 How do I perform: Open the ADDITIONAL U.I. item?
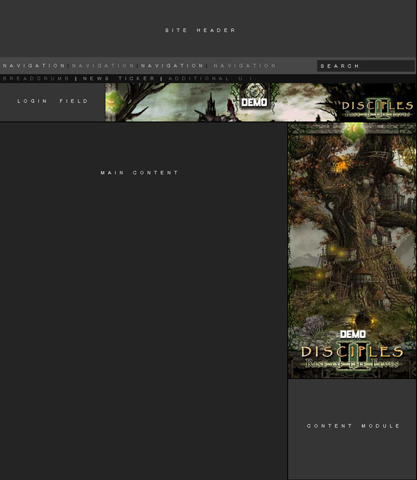[x=213, y=79]
